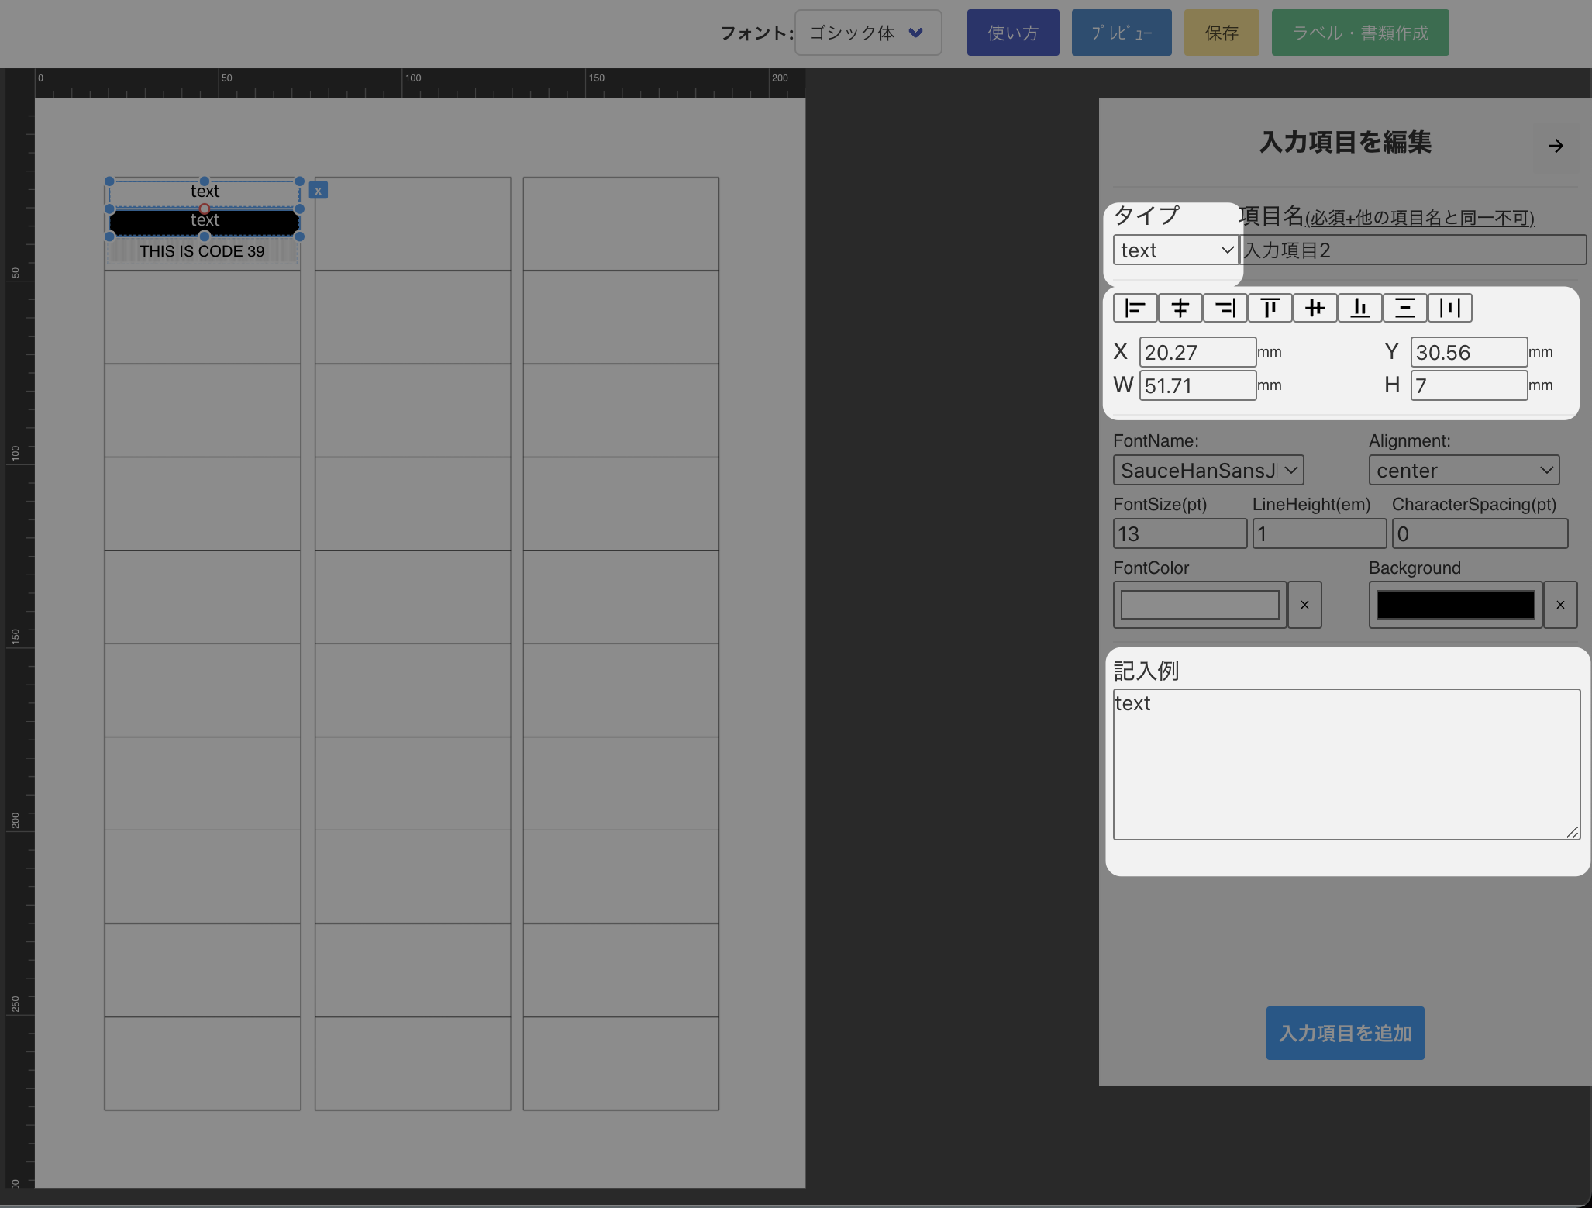The image size is (1592, 1208).
Task: Open the フォント ゴシック体 dropdown
Action: (x=868, y=33)
